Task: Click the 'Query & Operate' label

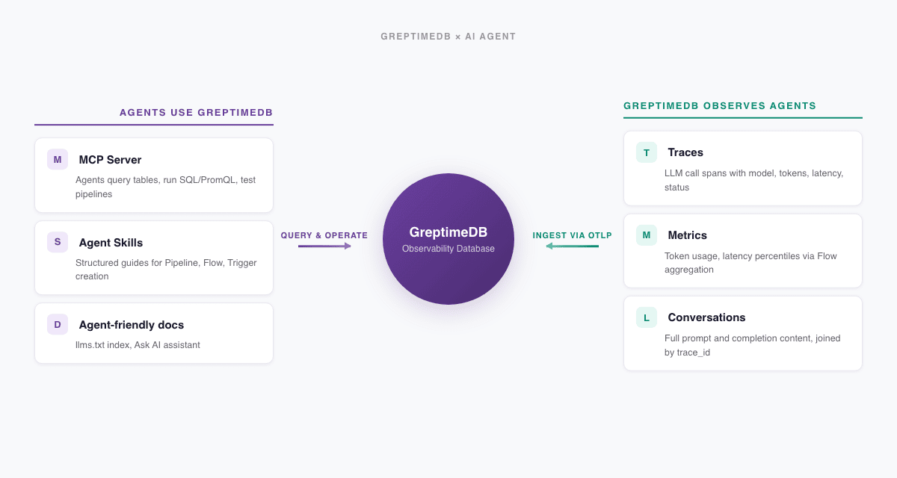Action: click(x=324, y=235)
